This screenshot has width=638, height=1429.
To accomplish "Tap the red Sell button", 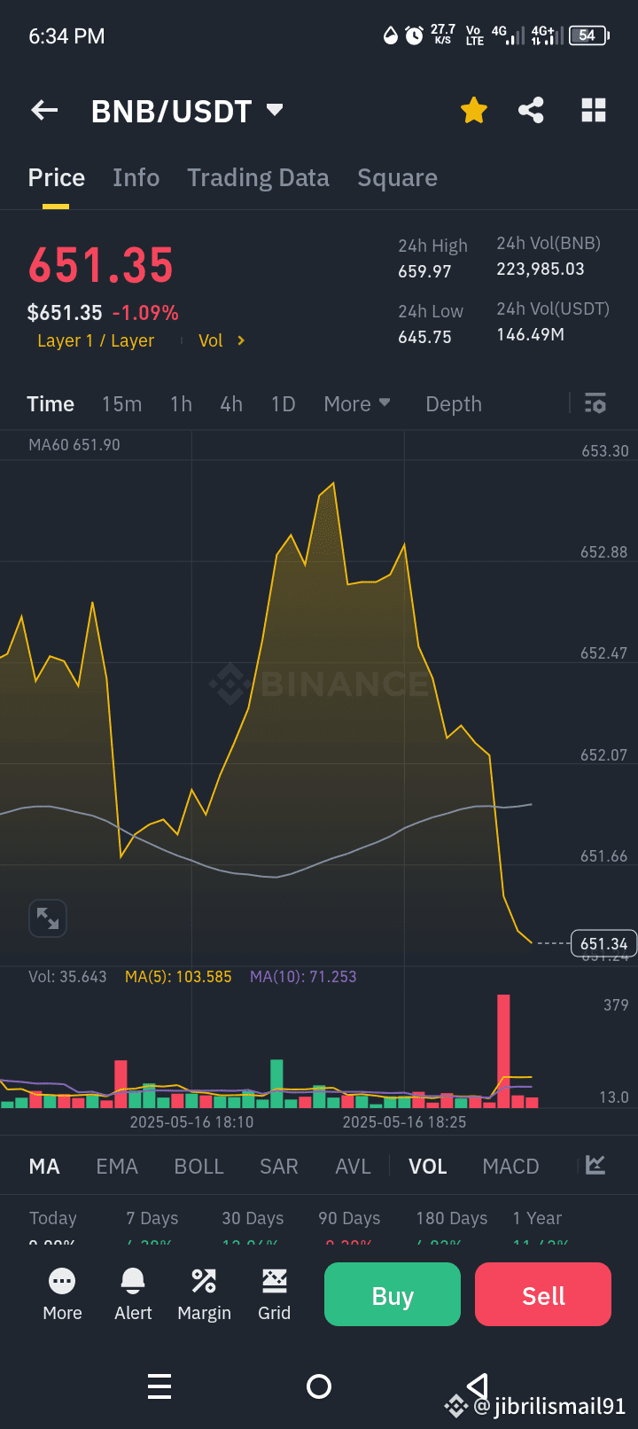I will click(x=543, y=1295).
